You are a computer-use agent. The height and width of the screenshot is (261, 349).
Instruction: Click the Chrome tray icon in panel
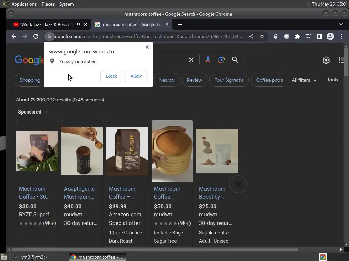click(x=323, y=257)
